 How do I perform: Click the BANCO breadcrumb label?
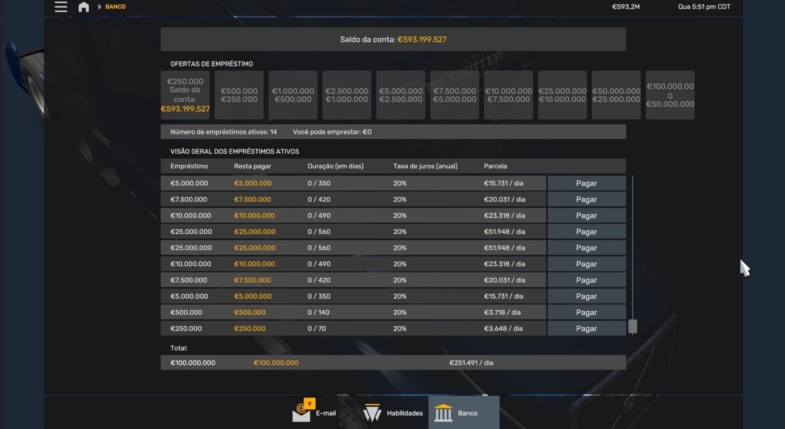(115, 7)
